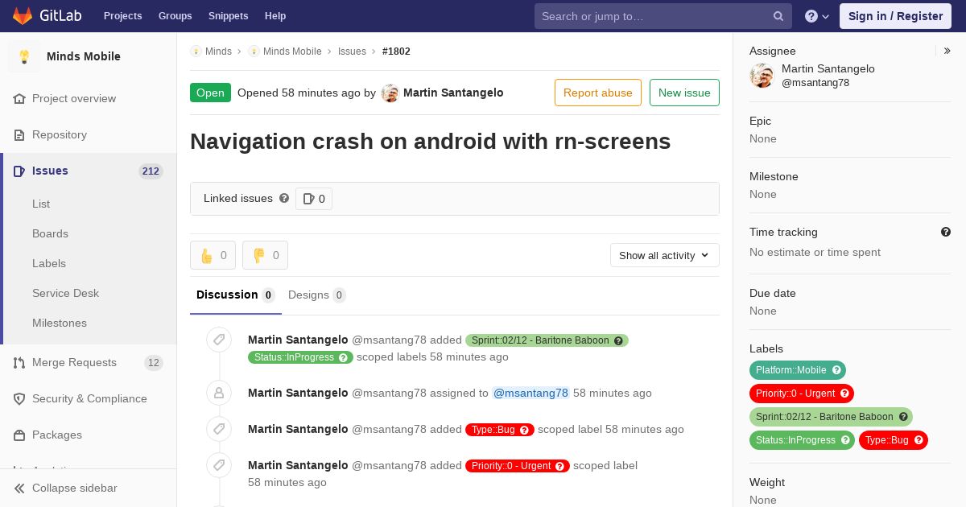Viewport: 966px width, 507px height.
Task: Click the Minds group icon in breadcrumb
Action: pyautogui.click(x=196, y=51)
